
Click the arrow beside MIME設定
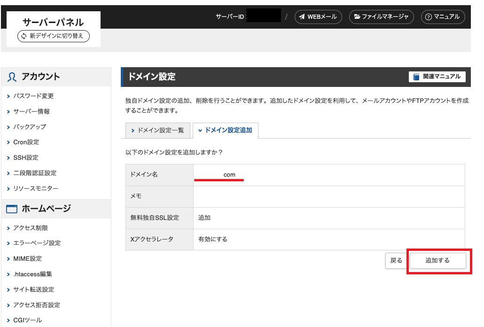[x=8, y=259]
